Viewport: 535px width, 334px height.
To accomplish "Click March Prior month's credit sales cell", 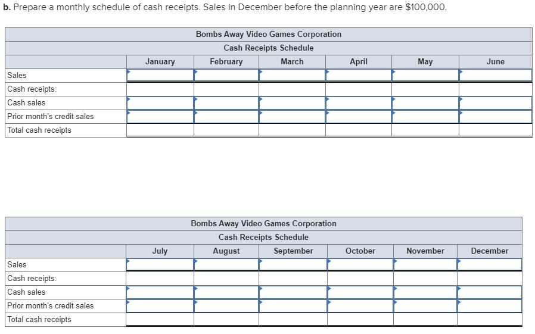I will point(292,116).
